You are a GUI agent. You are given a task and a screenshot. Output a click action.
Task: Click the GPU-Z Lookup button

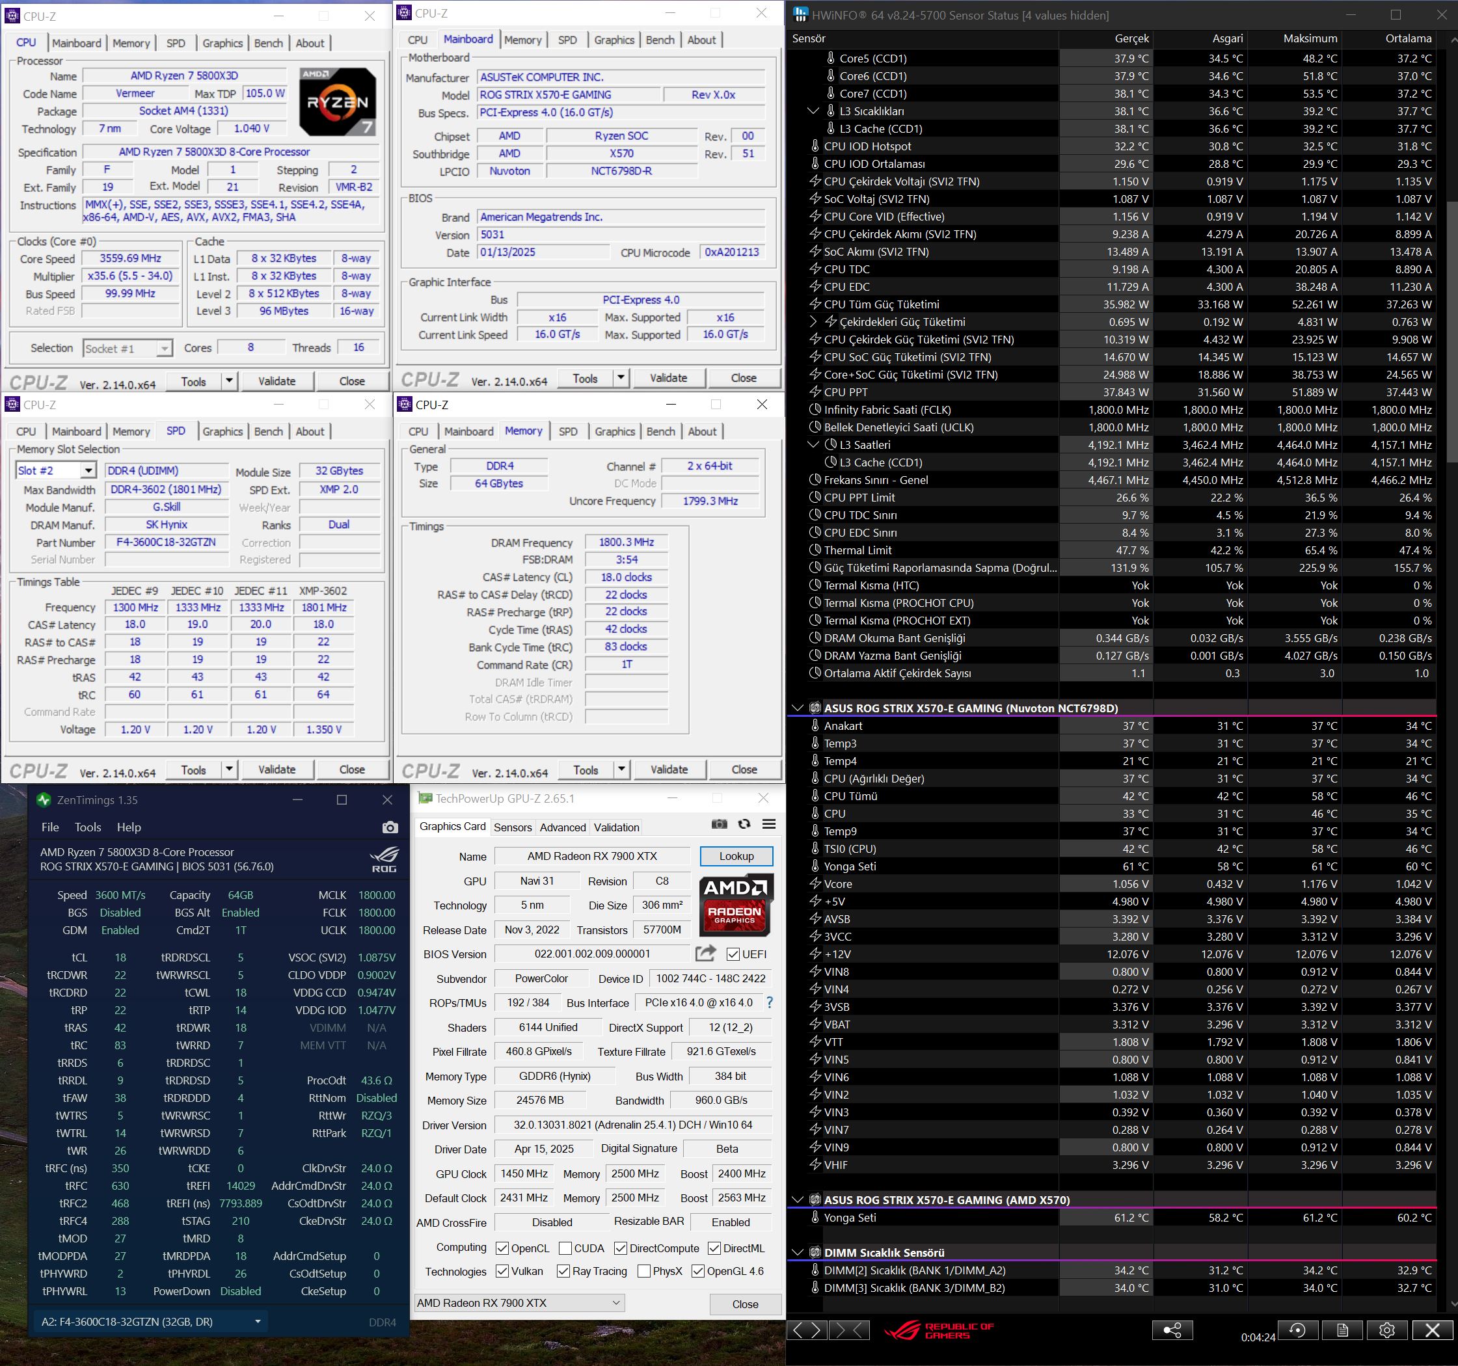(736, 855)
